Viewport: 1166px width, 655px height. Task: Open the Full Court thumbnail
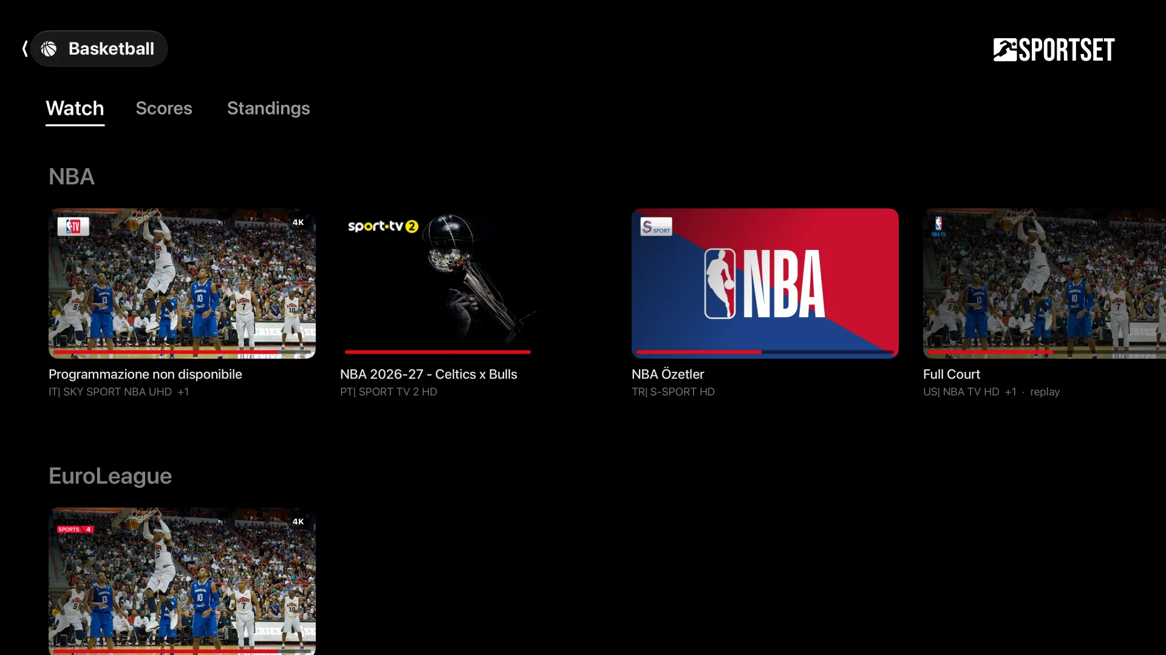(1045, 283)
